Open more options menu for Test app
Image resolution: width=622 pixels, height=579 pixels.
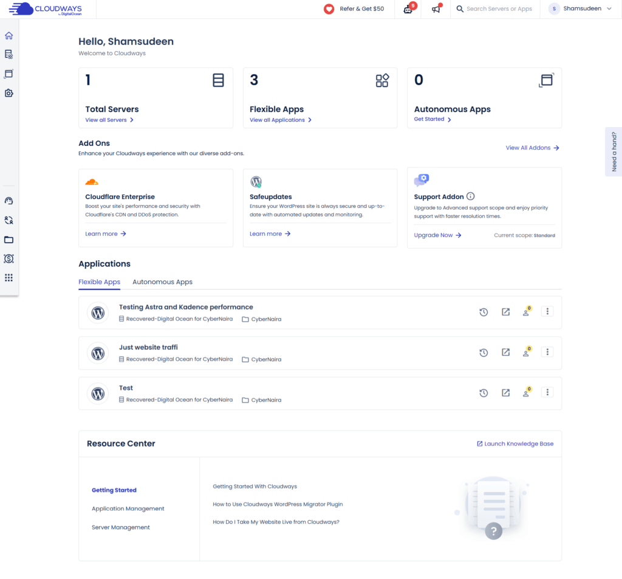tap(547, 392)
